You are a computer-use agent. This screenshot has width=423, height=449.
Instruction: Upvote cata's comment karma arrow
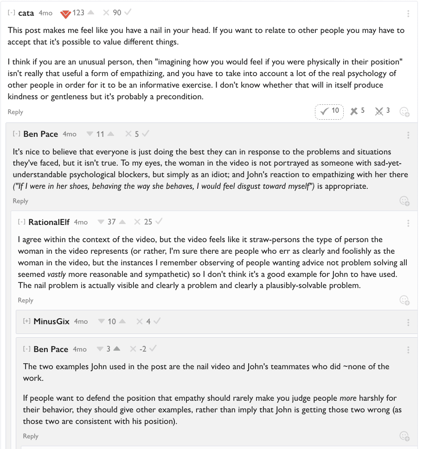pyautogui.click(x=91, y=13)
